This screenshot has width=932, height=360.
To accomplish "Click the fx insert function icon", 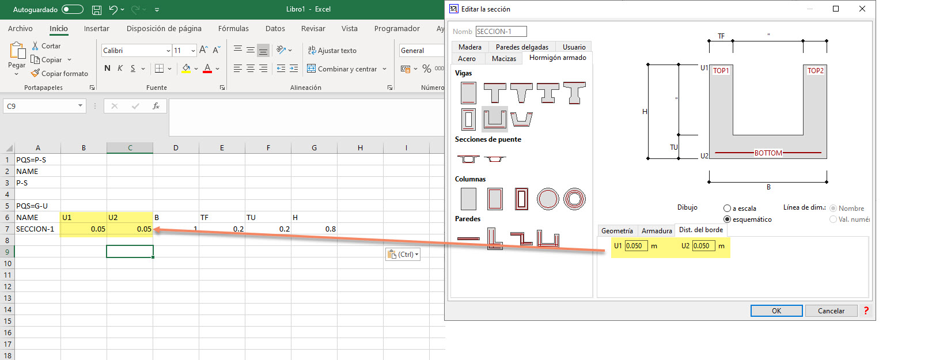I will pyautogui.click(x=156, y=106).
